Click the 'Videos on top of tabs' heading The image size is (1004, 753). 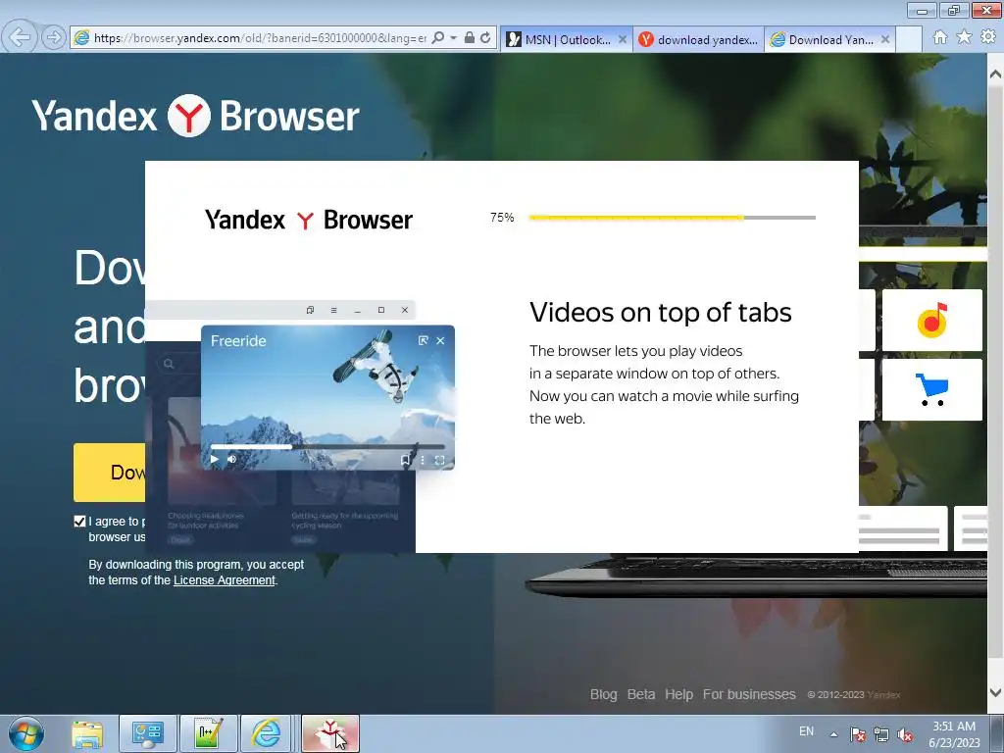pos(660,313)
